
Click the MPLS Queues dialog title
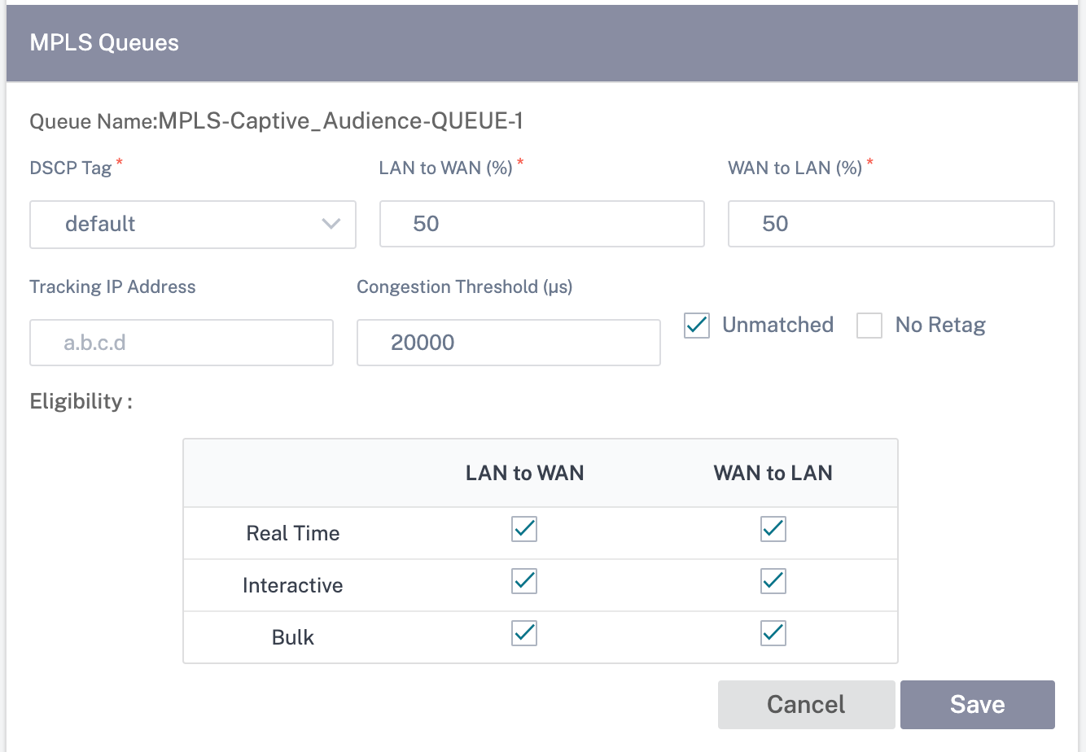[x=104, y=43]
